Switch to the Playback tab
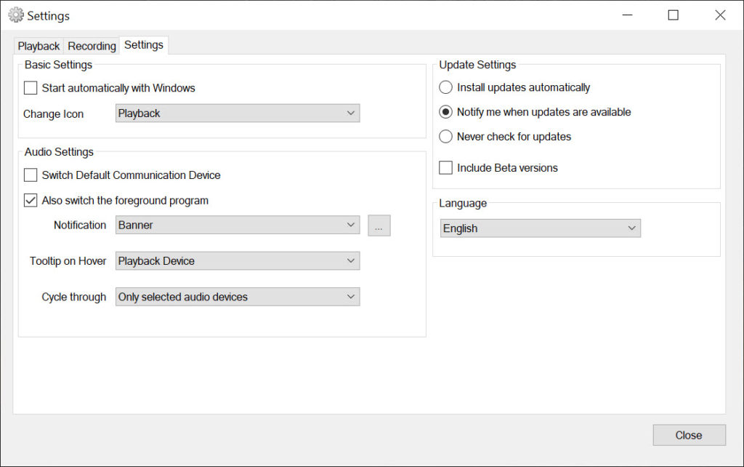The height and width of the screenshot is (467, 744). pos(39,46)
